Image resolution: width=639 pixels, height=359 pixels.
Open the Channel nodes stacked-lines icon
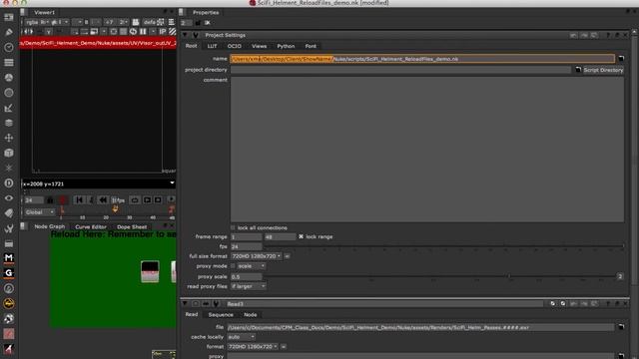[9, 62]
